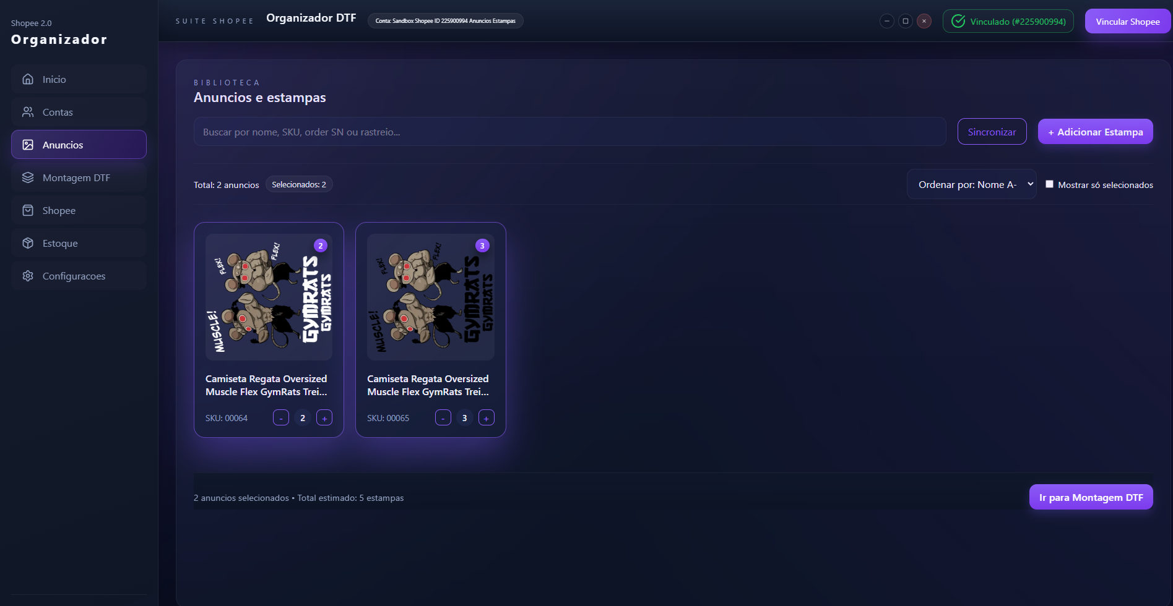Open Configuracoes gear icon
The height and width of the screenshot is (606, 1173).
[28, 276]
